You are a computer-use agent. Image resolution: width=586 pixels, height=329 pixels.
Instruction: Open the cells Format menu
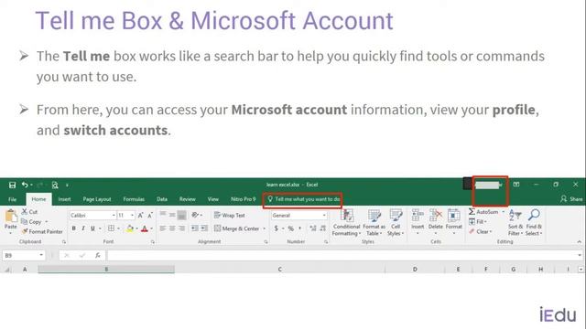(x=454, y=222)
